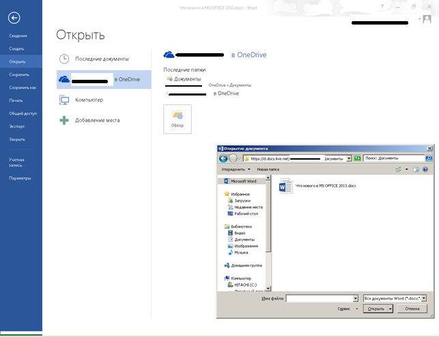Open the Упорядочить dropdown menu
This screenshot has width=439, height=337.
pos(236,169)
